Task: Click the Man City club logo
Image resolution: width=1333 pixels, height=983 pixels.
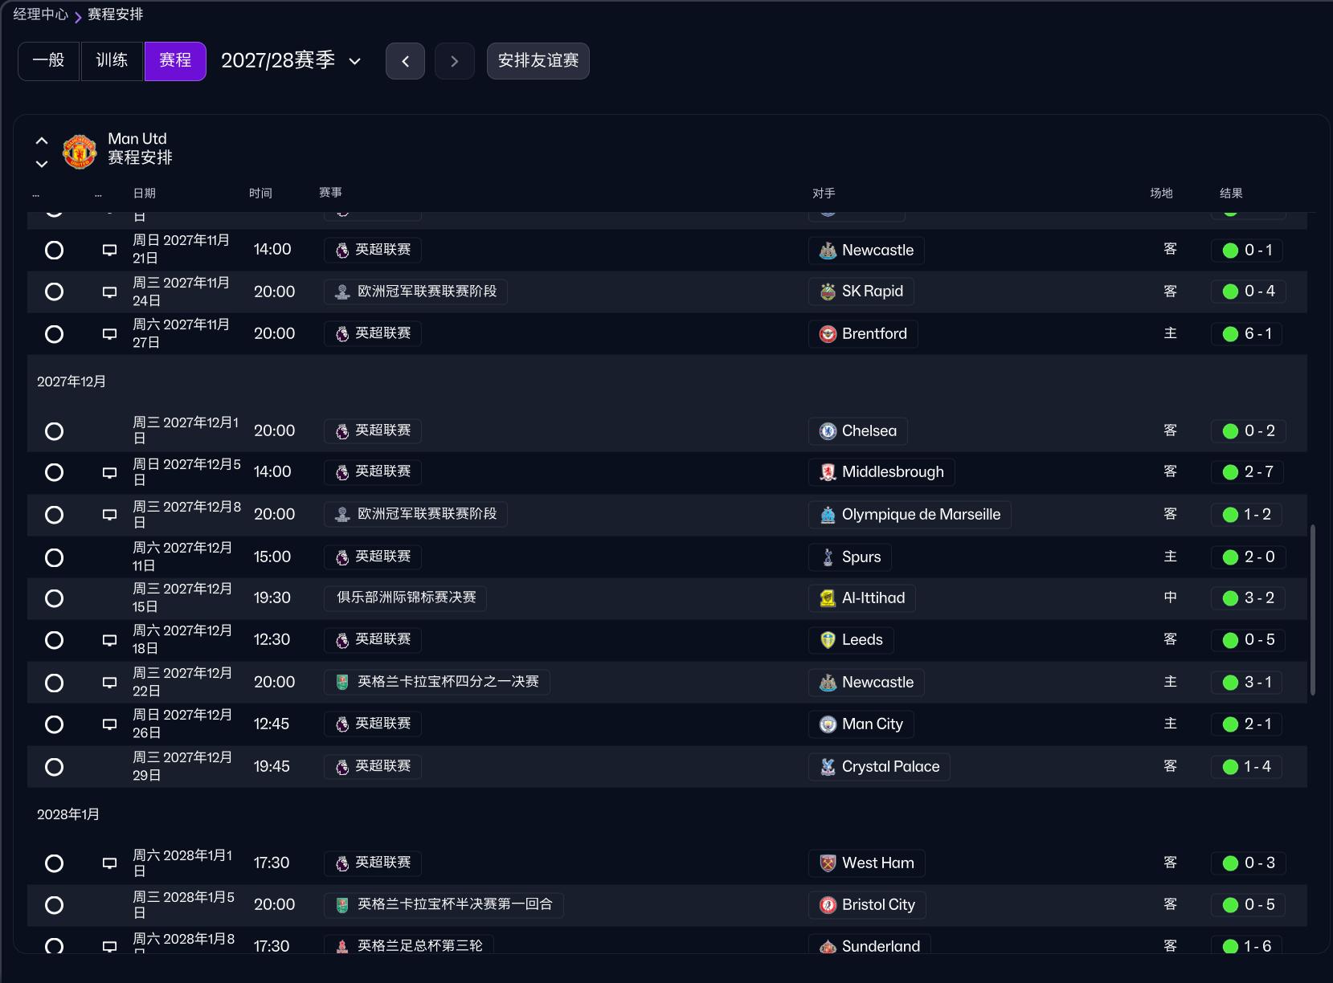Action: tap(827, 724)
